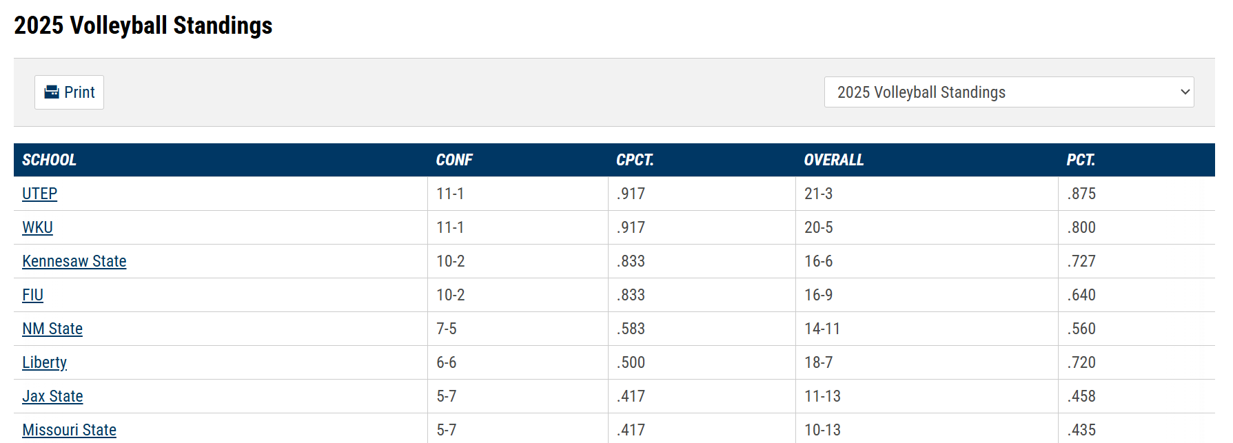Image resolution: width=1233 pixels, height=443 pixels.
Task: Select the NM State link
Action: 52,329
